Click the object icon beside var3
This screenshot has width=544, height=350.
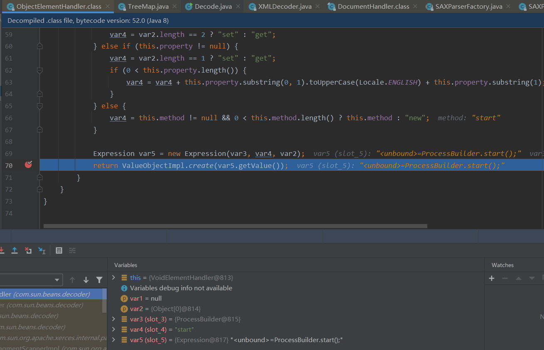(124, 319)
